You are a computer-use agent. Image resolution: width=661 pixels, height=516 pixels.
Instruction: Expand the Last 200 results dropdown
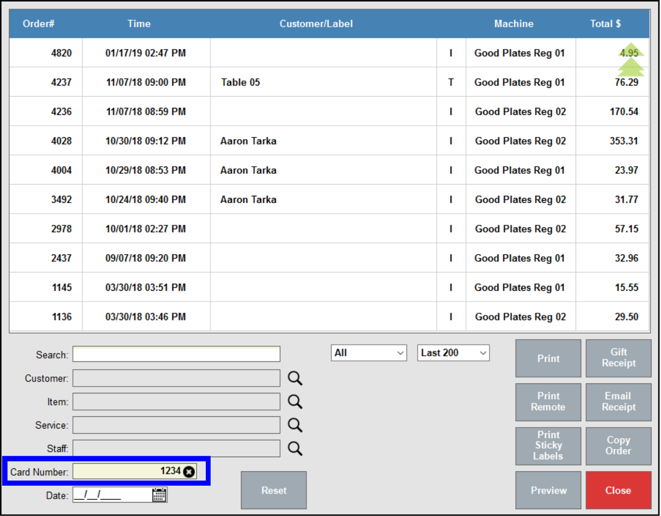coord(453,353)
